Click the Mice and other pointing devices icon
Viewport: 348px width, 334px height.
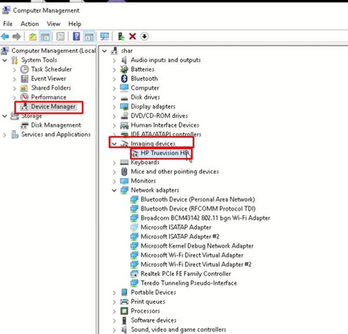(124, 172)
